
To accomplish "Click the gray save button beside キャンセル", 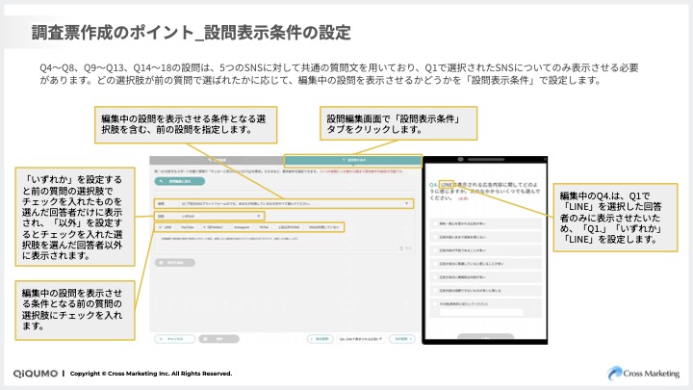I will [218, 339].
